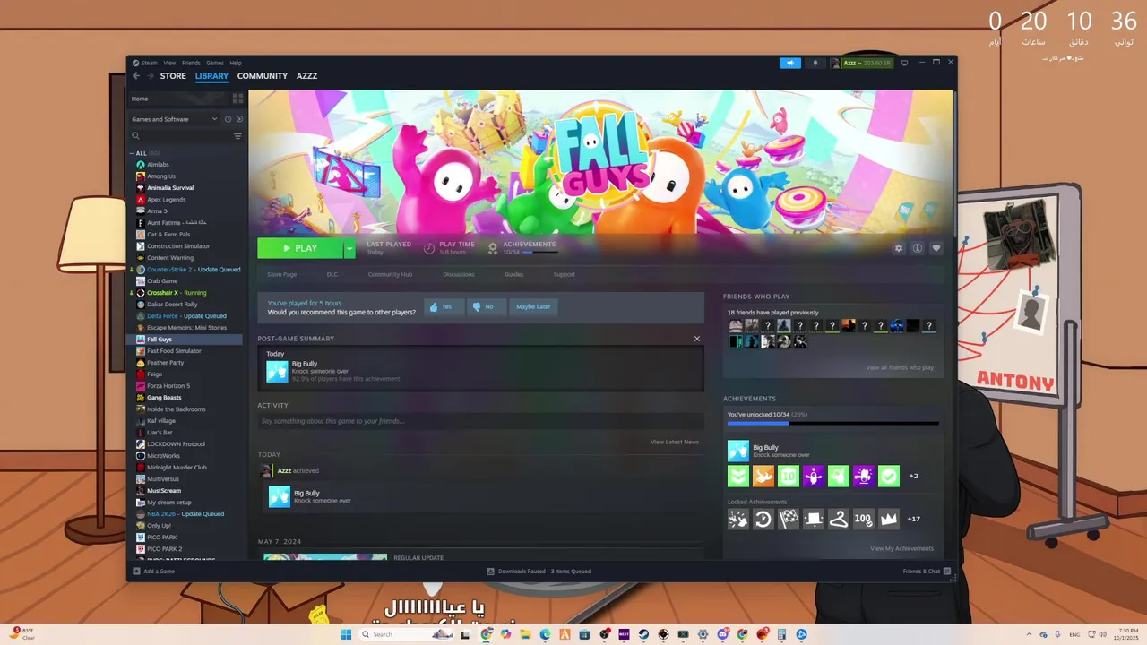Click the Big Bully achievement icon in Post-Game Summary
This screenshot has height=645, width=1147.
[277, 371]
